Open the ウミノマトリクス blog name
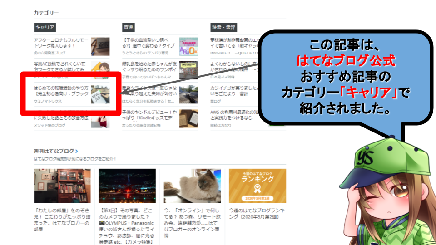Screen dimensions: 436x245 (x=48, y=101)
